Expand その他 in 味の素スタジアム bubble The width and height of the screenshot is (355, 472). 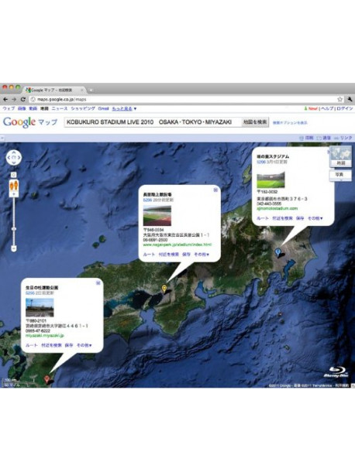pyautogui.click(x=315, y=218)
